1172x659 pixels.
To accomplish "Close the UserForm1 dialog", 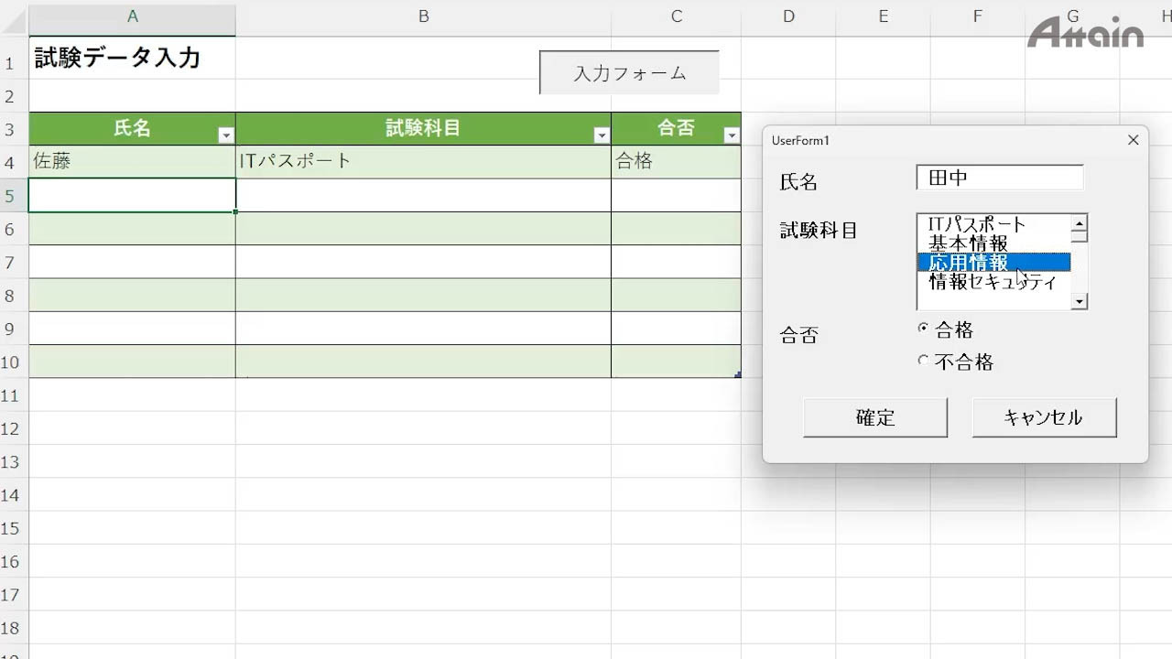I will click(x=1133, y=140).
